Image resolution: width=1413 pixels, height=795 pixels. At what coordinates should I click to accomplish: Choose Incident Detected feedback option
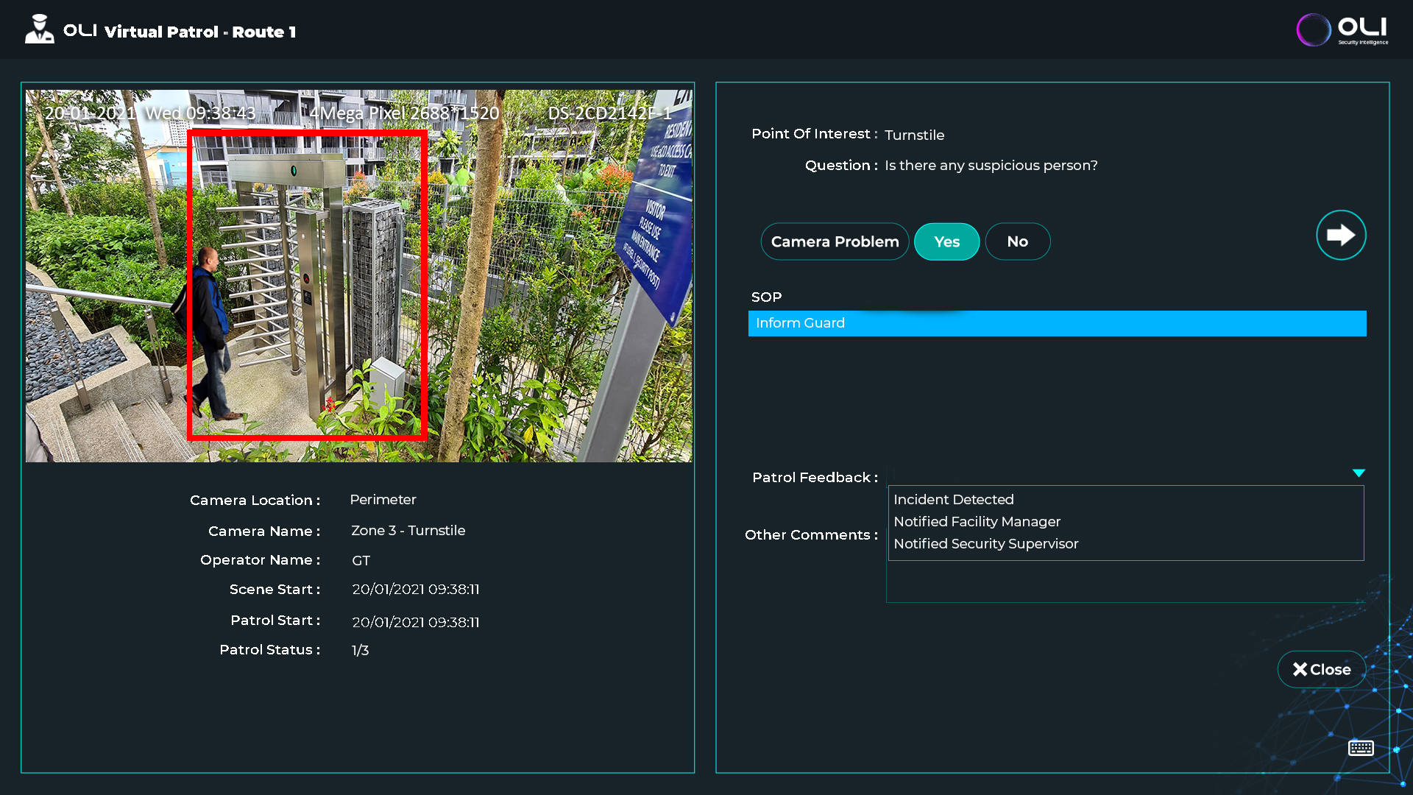point(953,499)
